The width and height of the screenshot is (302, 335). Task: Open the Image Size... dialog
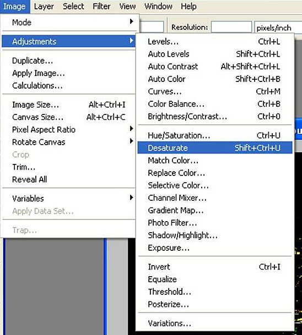pos(68,105)
